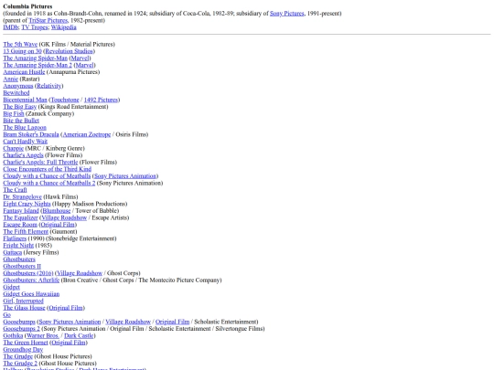Screen dimensions: 494x370
Task: Open Groundhog Day link
Action: point(23,349)
